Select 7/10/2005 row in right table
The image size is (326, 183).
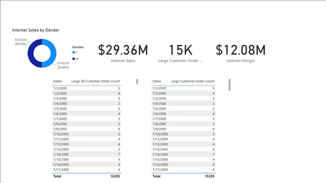tap(183, 134)
